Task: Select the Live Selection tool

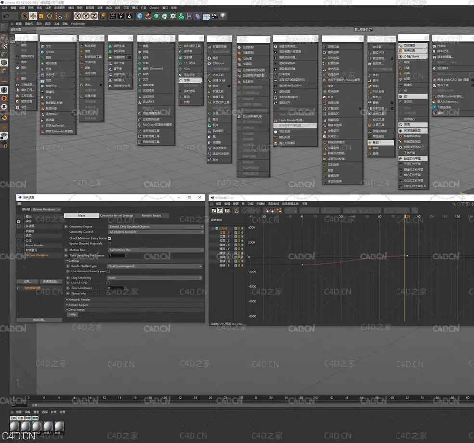Action: [x=25, y=16]
